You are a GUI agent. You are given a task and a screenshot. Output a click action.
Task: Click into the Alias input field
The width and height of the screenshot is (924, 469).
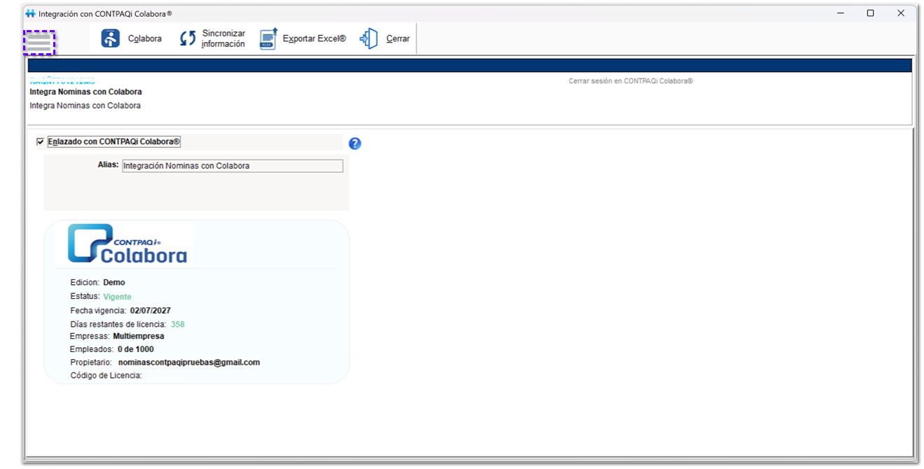[233, 166]
